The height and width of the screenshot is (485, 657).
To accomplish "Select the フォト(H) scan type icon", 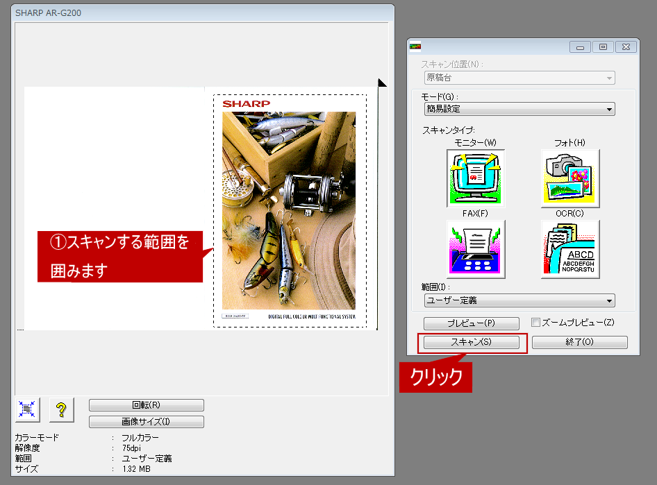I will tap(570, 178).
